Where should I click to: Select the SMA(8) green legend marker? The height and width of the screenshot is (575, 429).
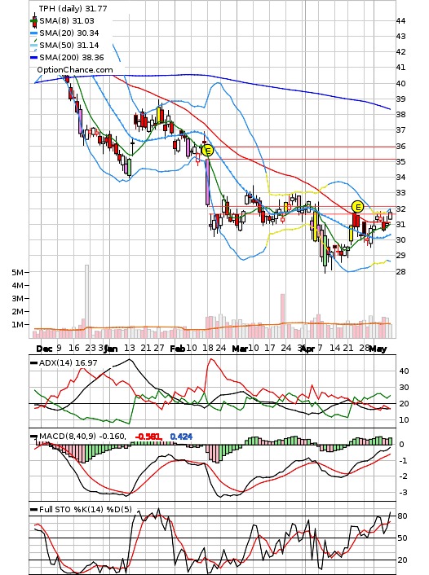pos(33,21)
